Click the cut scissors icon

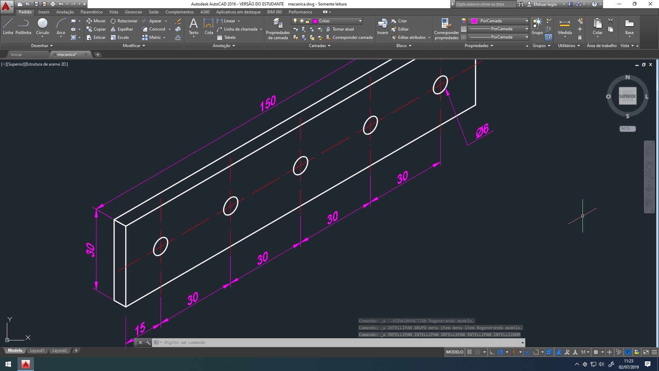[x=611, y=21]
